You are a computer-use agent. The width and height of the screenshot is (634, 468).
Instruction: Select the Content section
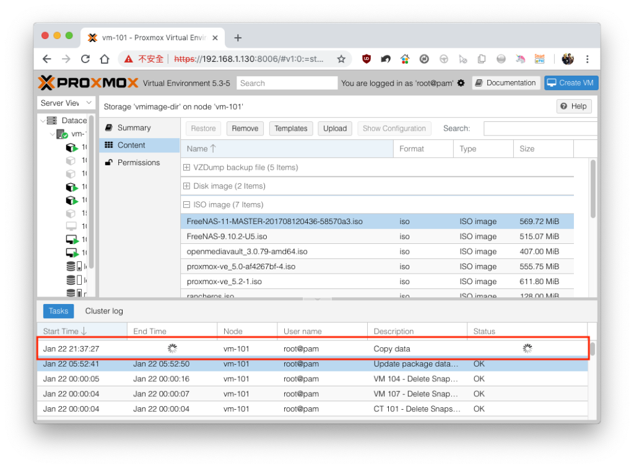pos(139,145)
